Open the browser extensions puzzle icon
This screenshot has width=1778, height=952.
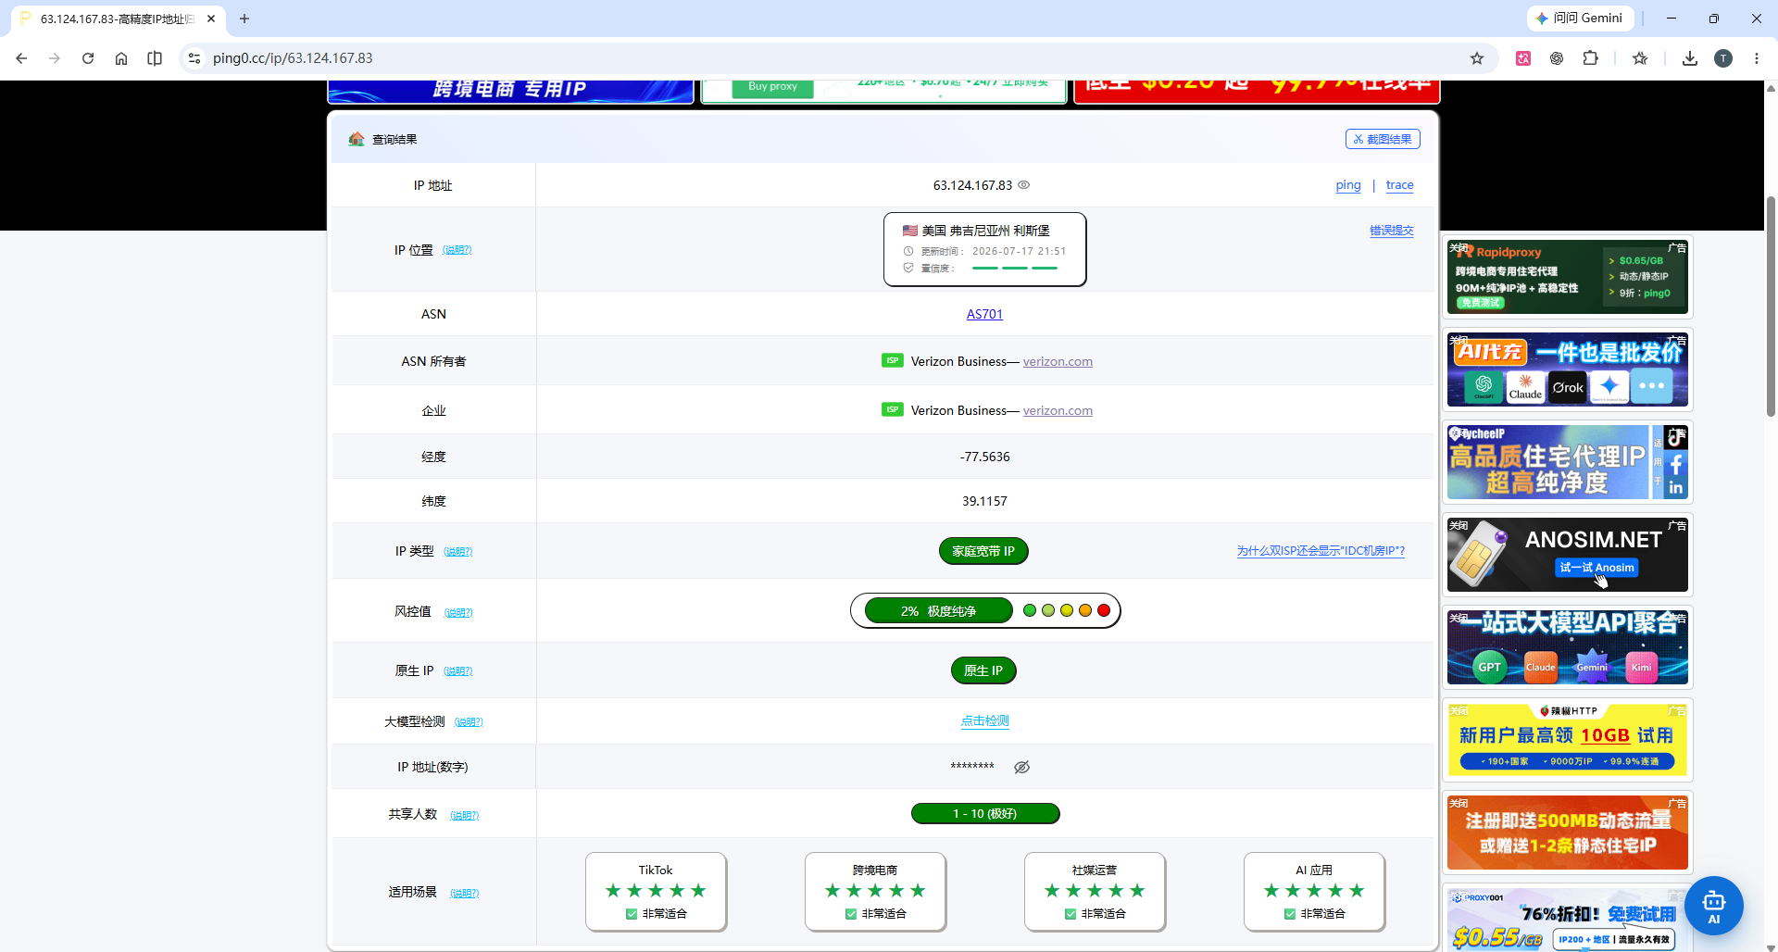pos(1590,58)
